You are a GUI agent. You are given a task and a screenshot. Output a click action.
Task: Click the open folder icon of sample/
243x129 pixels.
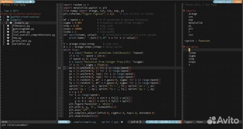[8, 20]
